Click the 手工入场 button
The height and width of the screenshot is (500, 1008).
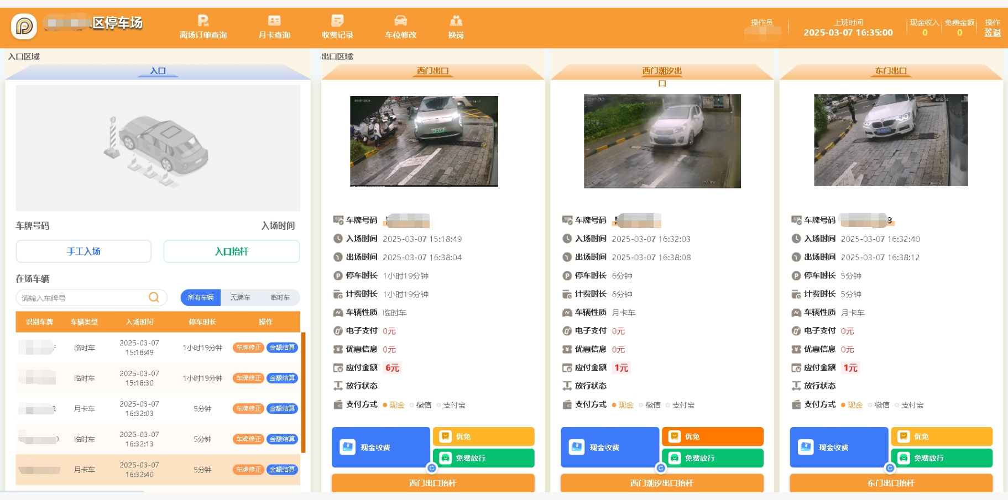(83, 251)
